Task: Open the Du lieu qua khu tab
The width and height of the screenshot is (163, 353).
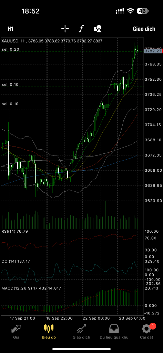Action: pyautogui.click(x=114, y=332)
